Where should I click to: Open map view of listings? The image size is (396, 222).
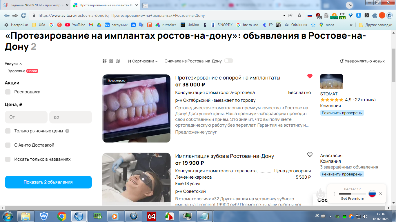[118, 61]
